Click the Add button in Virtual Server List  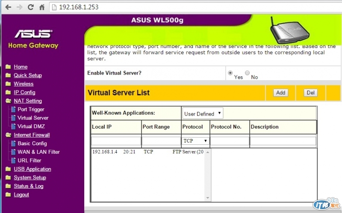click(x=280, y=93)
